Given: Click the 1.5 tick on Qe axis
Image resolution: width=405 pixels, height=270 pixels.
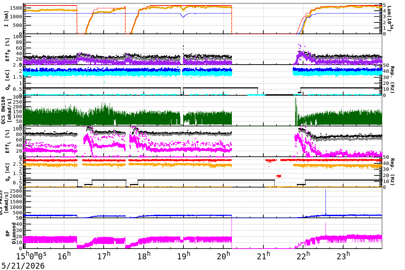Looking at the screenshot, I should tap(18, 77).
